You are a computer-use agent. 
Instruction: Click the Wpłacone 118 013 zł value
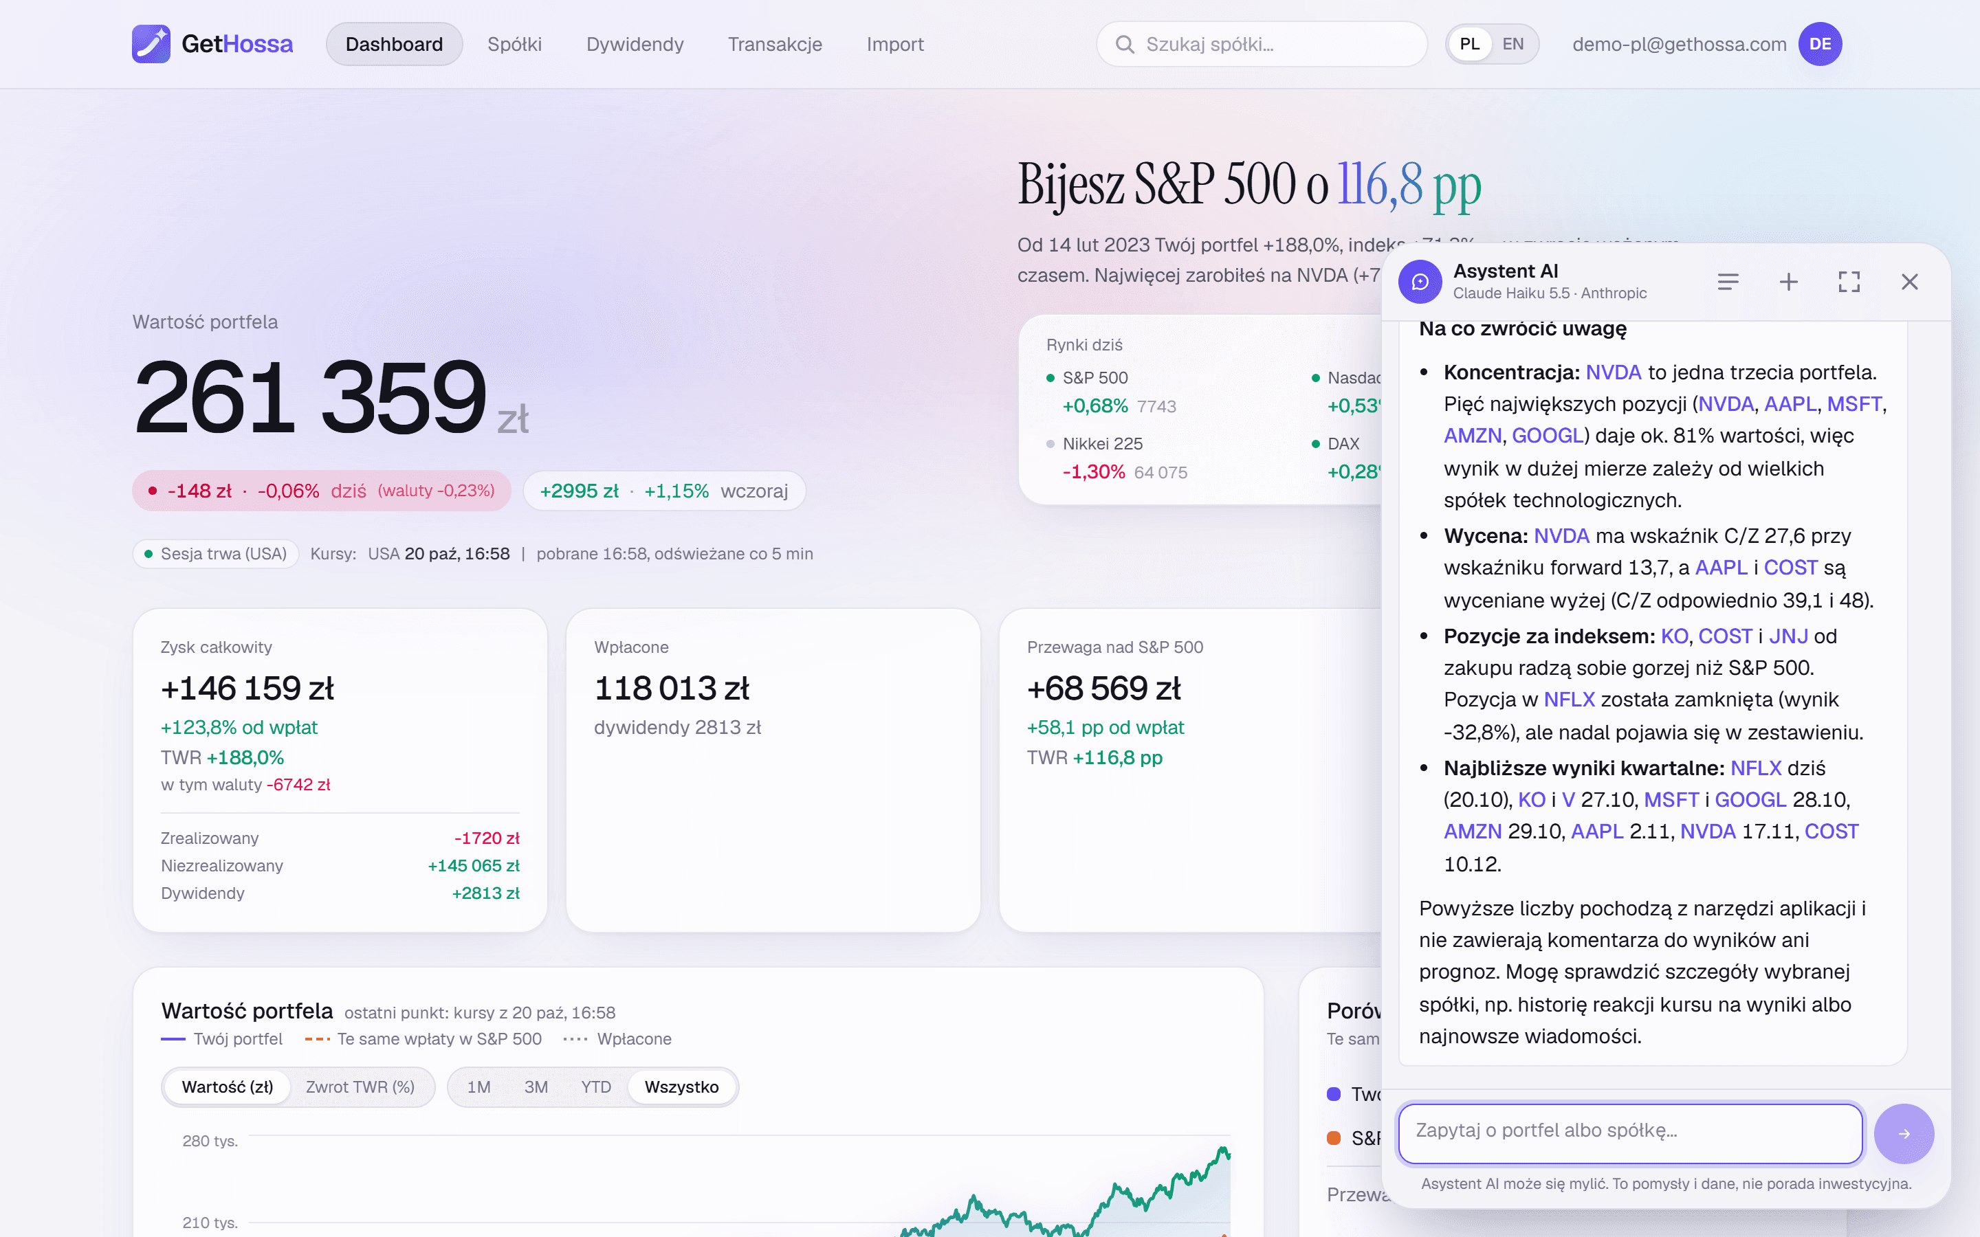point(672,688)
